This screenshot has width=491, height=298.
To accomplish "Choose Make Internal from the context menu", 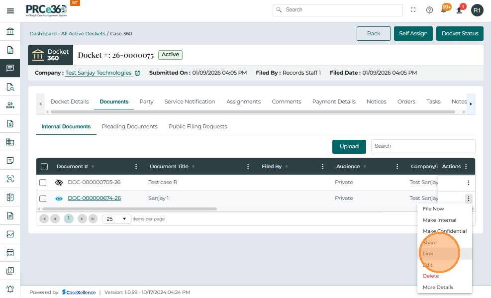I will point(439,220).
